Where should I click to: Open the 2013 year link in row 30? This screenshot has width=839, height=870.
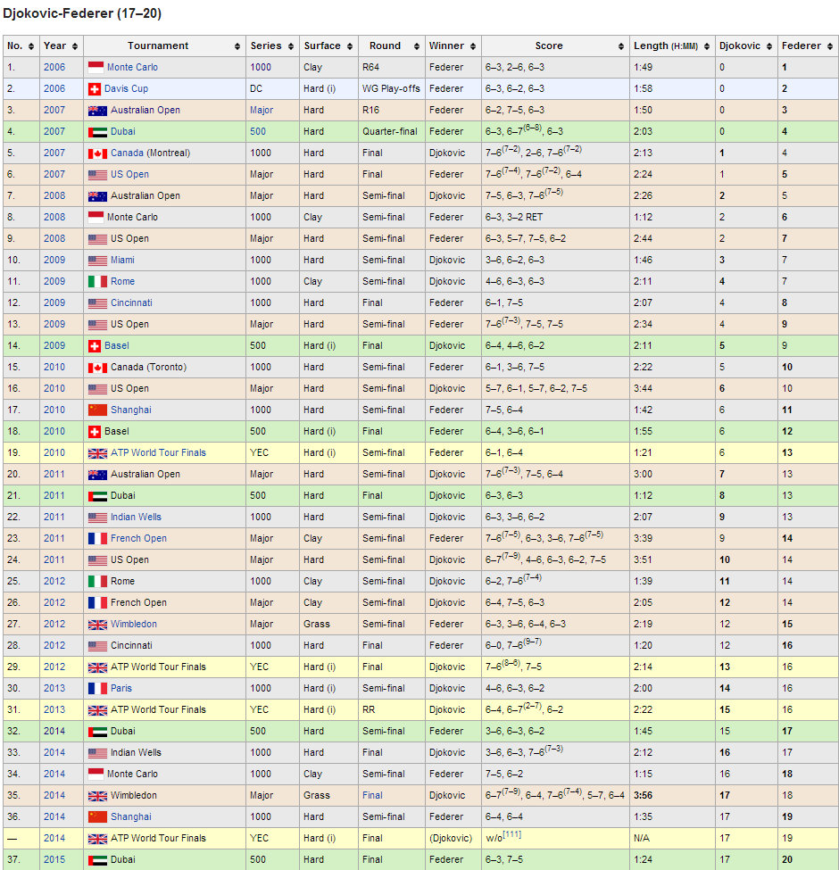coord(54,689)
